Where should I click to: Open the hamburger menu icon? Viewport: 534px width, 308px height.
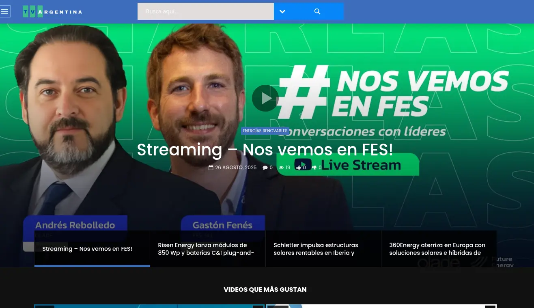pyautogui.click(x=5, y=11)
